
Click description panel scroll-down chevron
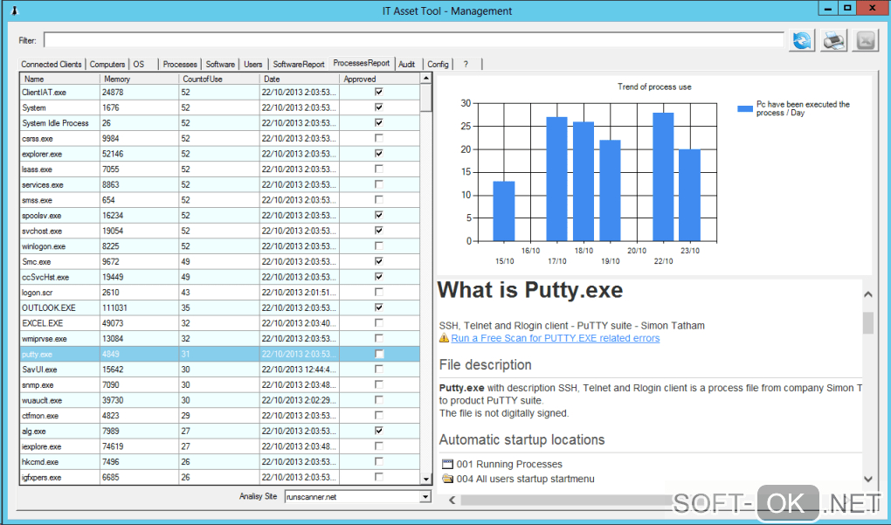point(867,479)
